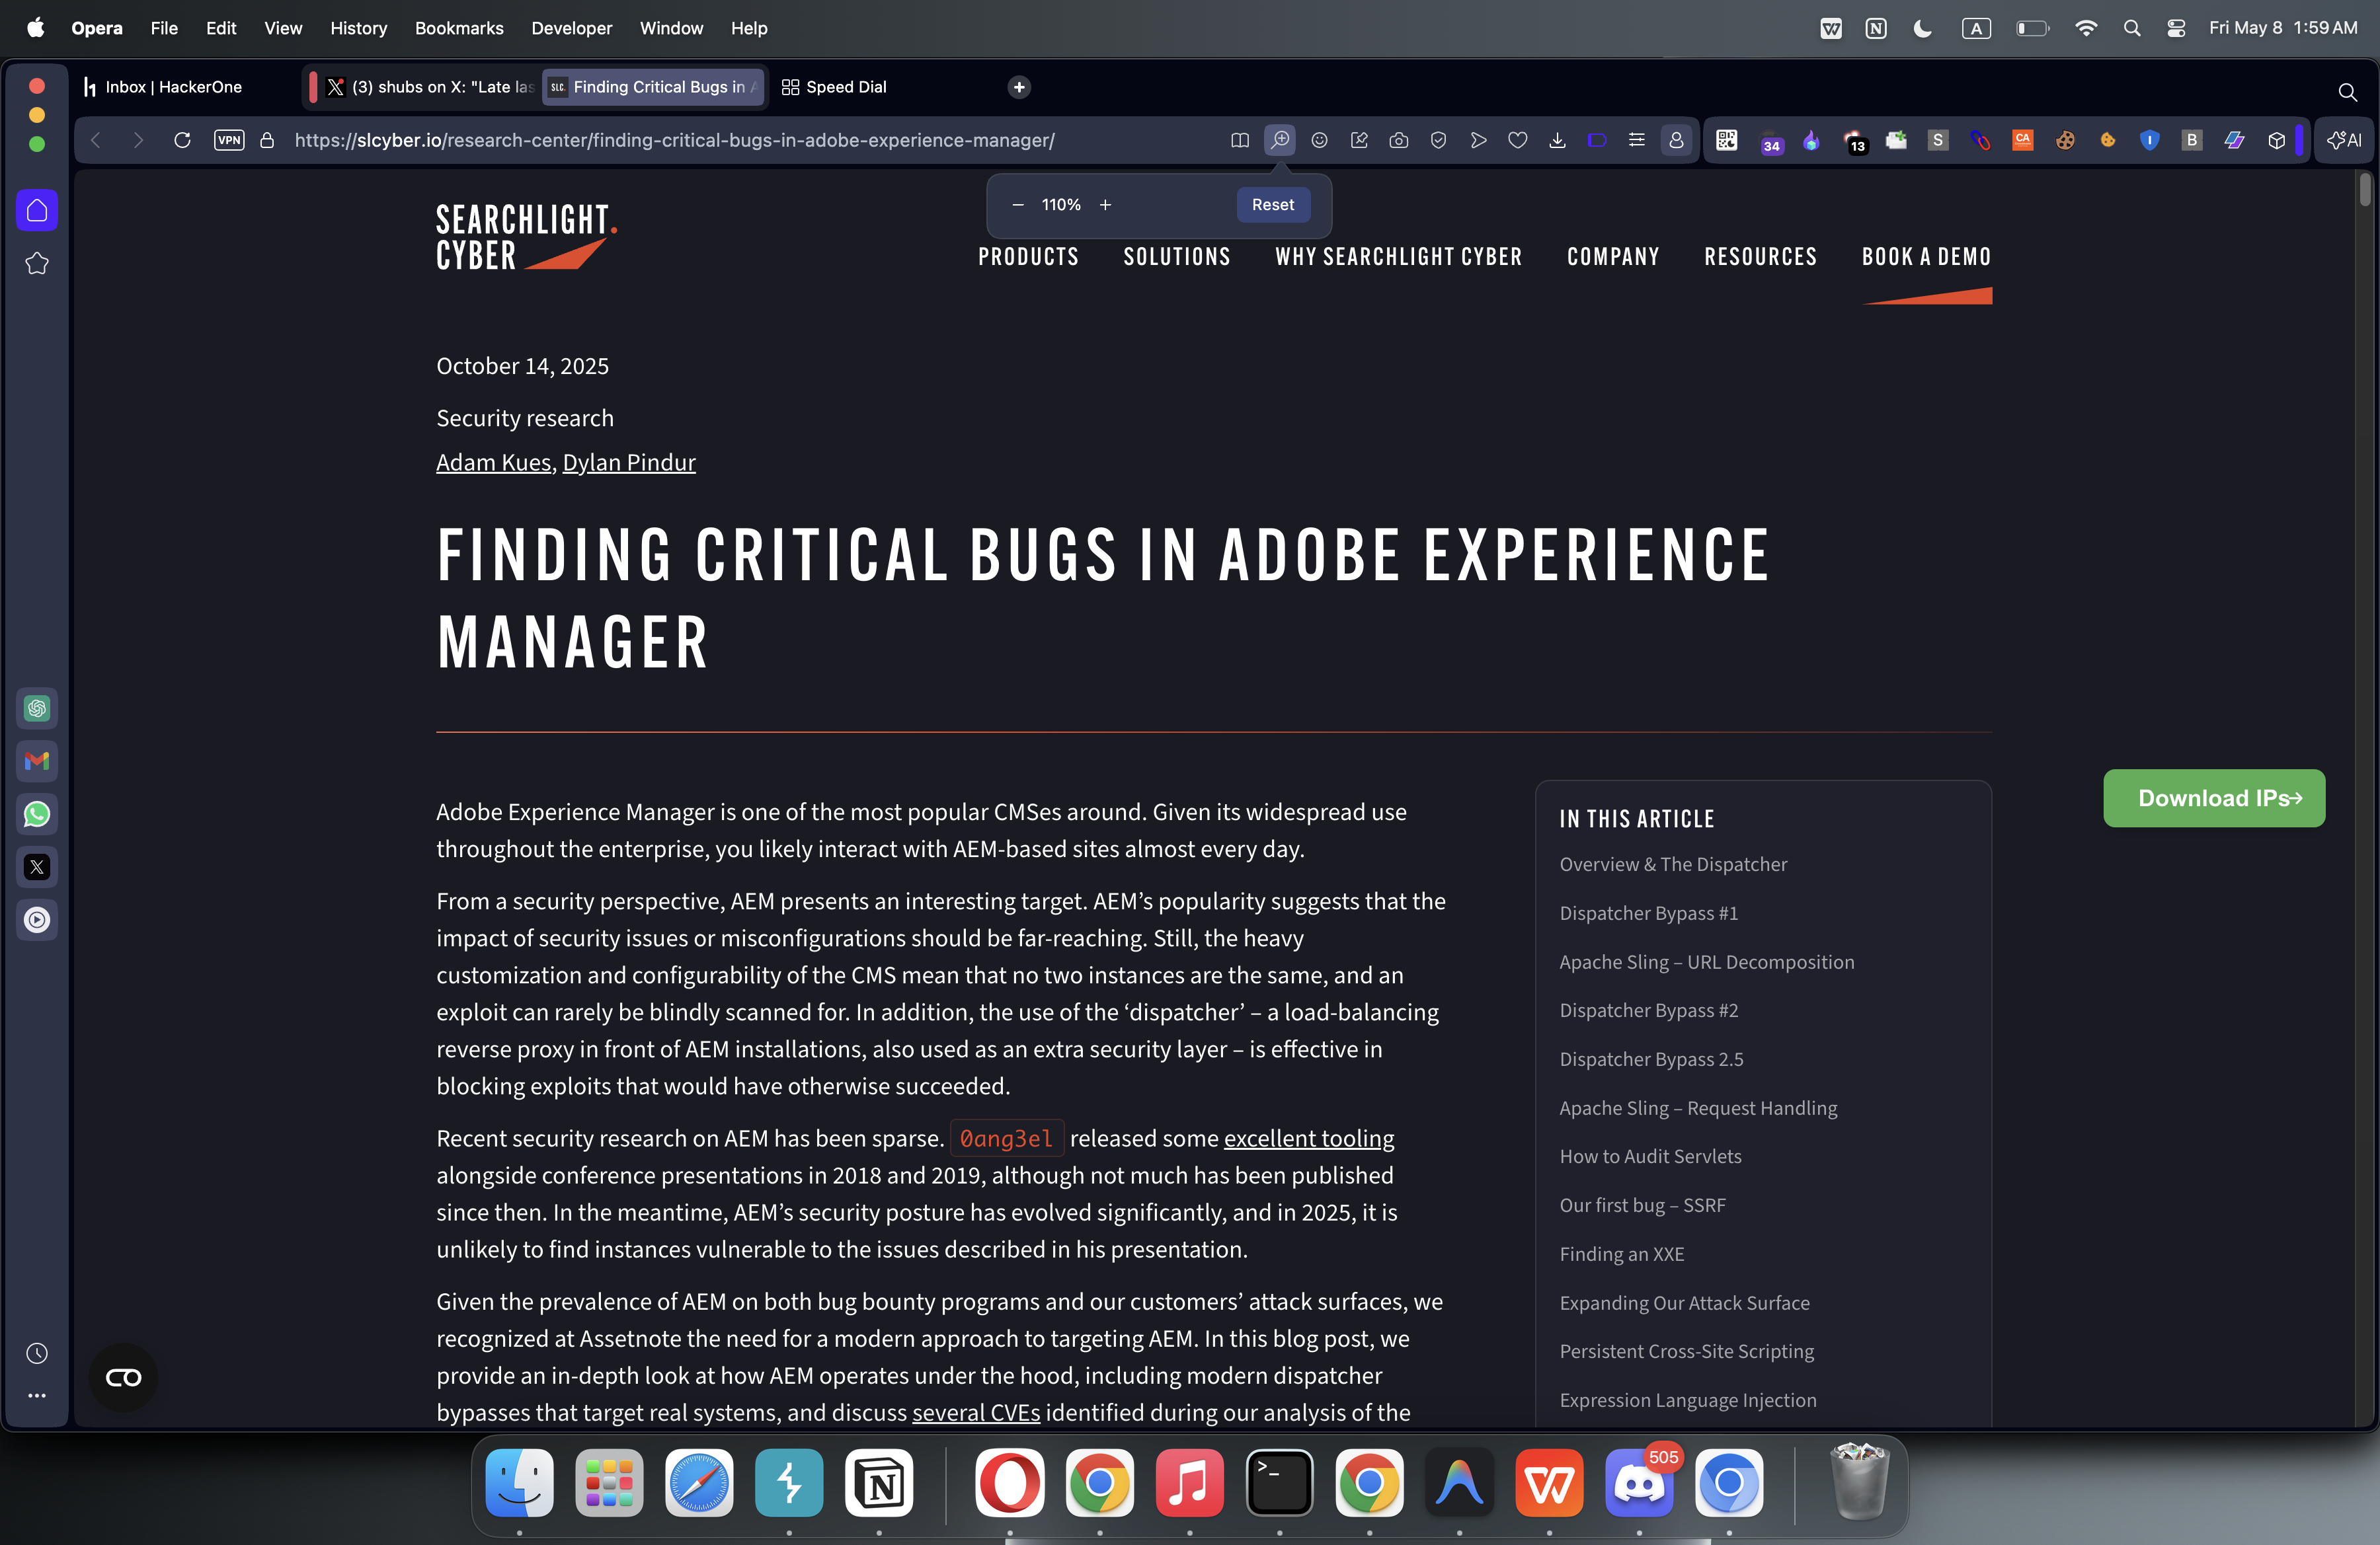Click the blue shield extension icon

coord(2149,140)
